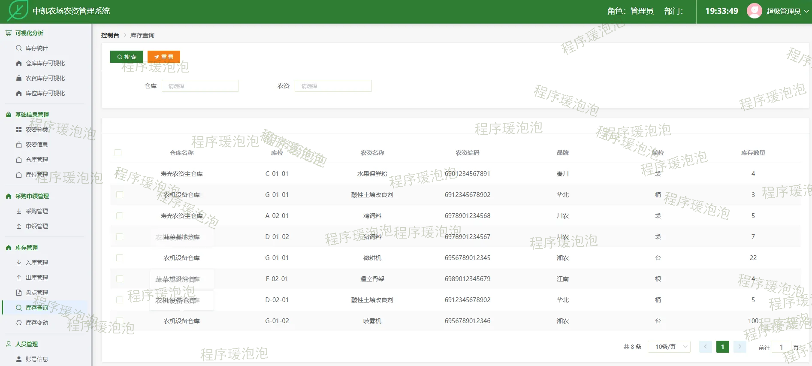Check the row with location G-01-01 酸性土壤改良剂
Viewport: 812px width, 366px height.
(x=120, y=195)
